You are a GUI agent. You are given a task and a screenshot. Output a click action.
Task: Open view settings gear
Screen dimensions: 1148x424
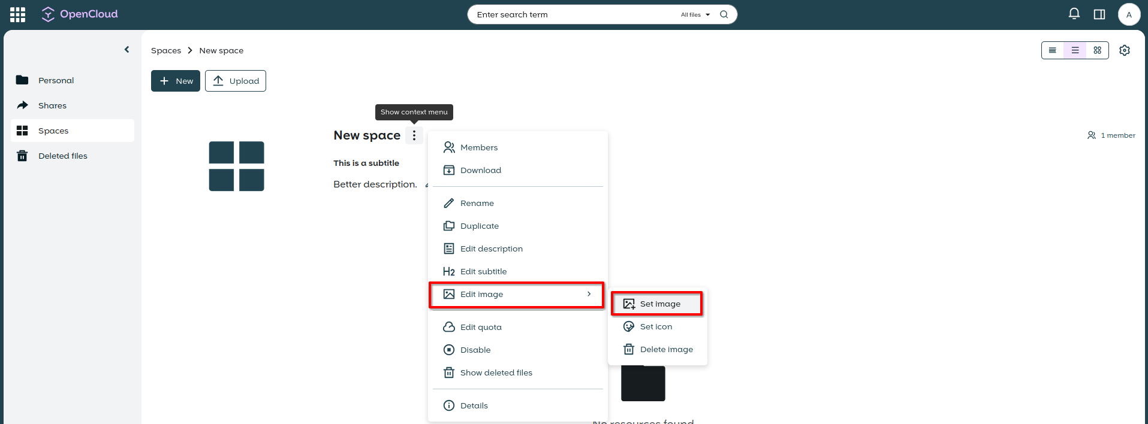click(x=1124, y=50)
